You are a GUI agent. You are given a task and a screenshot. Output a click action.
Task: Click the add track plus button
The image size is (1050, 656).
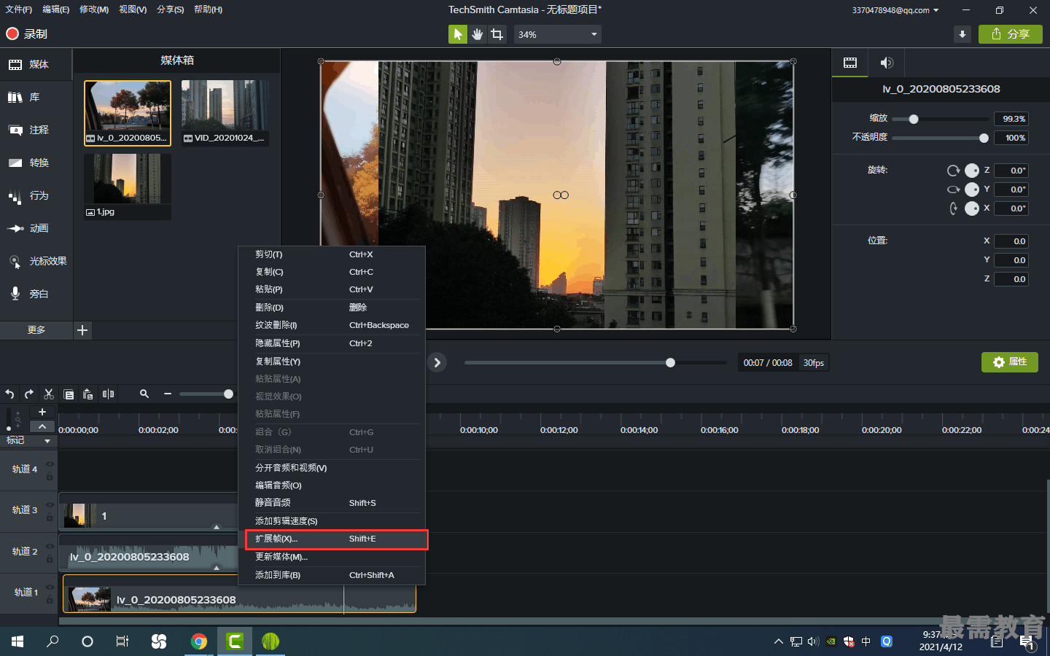[42, 412]
